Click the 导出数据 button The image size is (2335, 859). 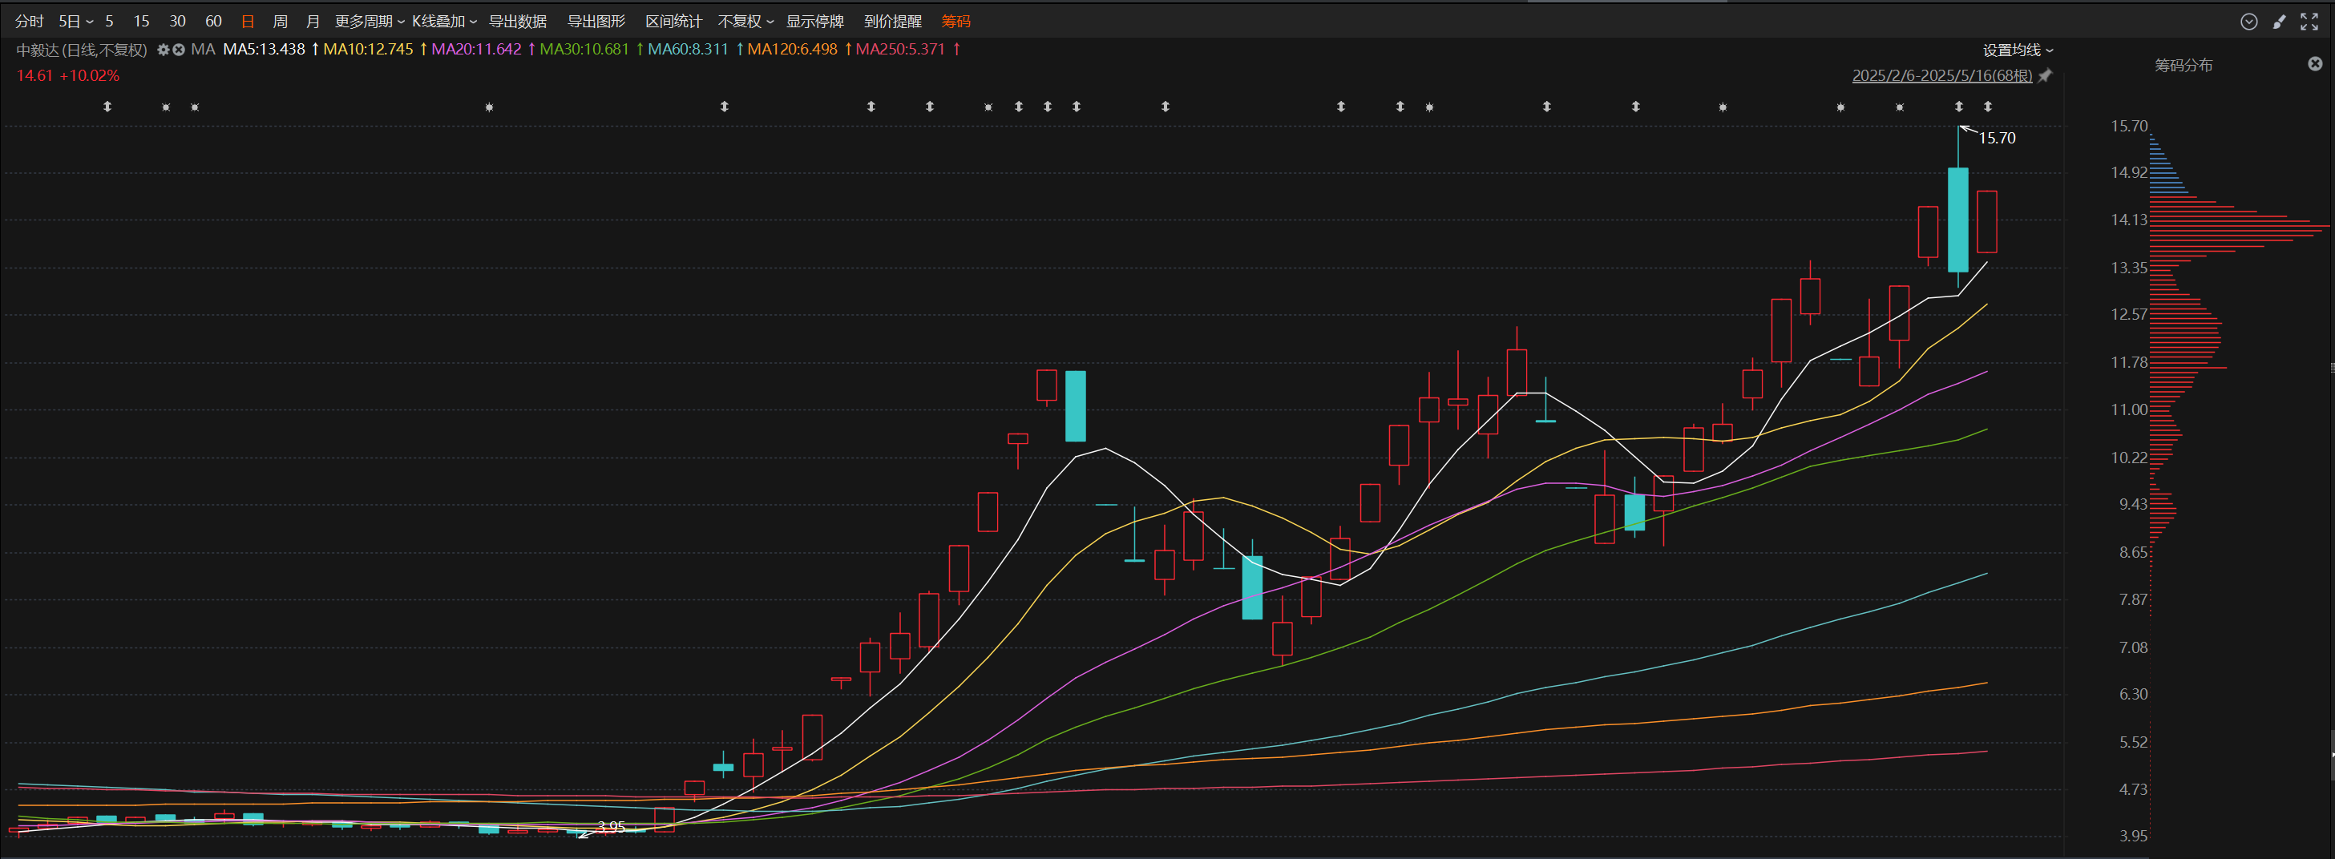pyautogui.click(x=518, y=21)
